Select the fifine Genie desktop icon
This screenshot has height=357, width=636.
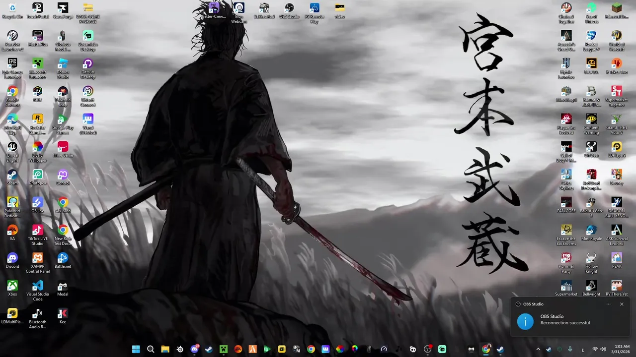pos(63,150)
